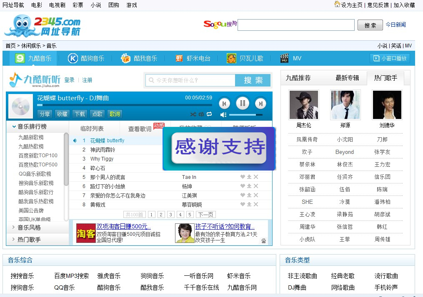Click the home icon beside 设为主页
Image resolution: width=423 pixels, height=297 pixels.
click(337, 4)
